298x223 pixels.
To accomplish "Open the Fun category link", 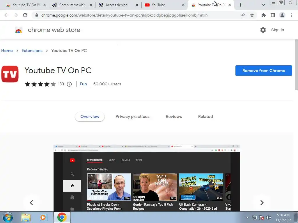I will [83, 84].
